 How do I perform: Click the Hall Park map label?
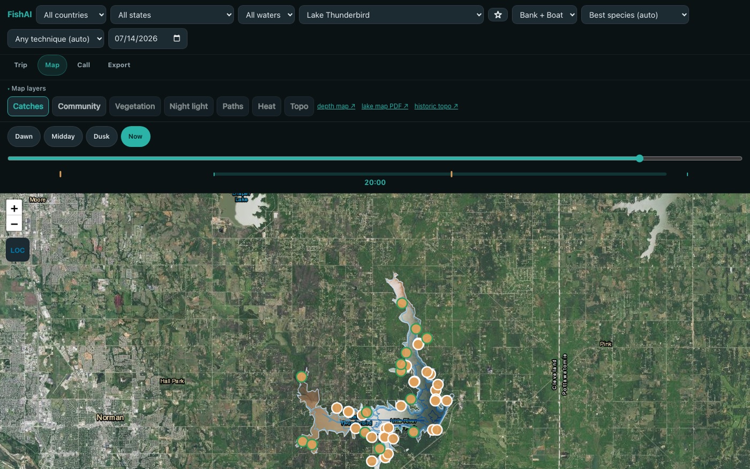point(172,381)
